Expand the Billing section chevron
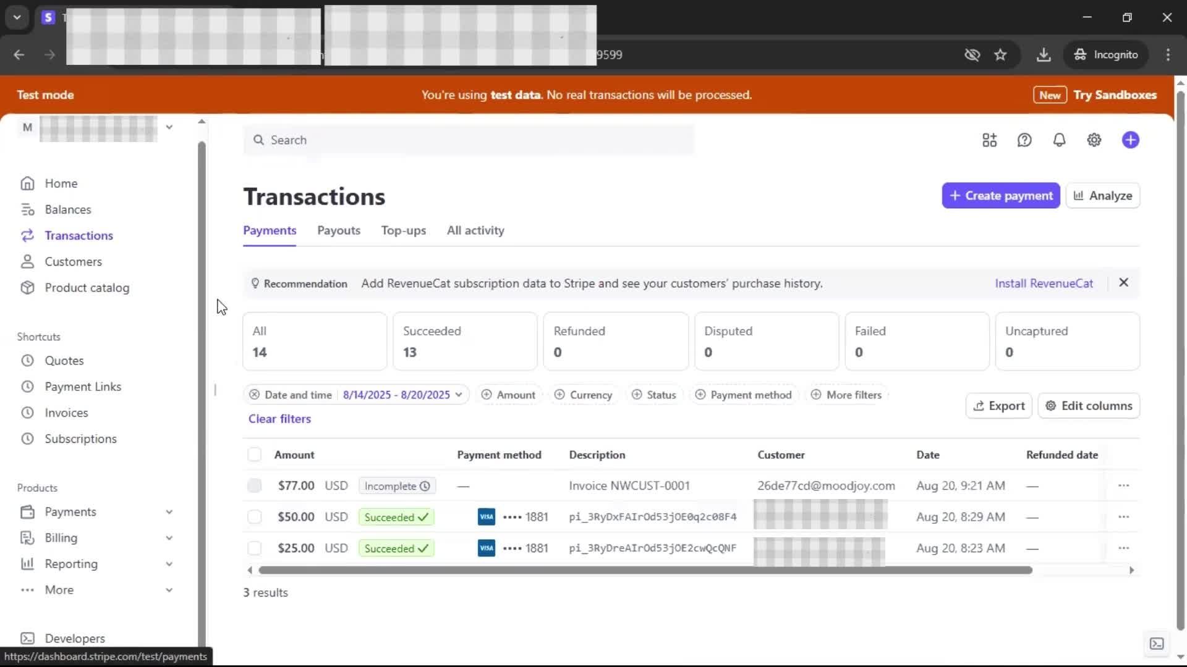Image resolution: width=1187 pixels, height=667 pixels. (x=169, y=538)
